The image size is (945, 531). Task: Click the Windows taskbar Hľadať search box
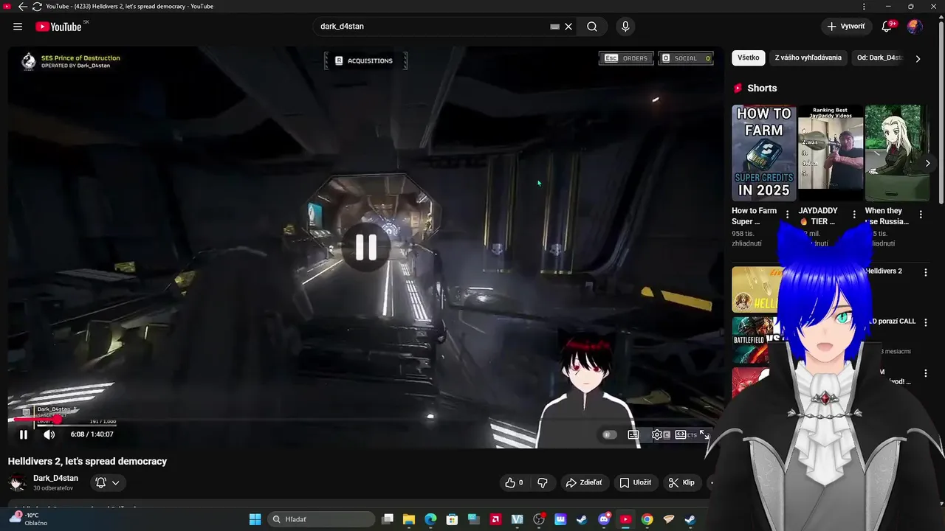pyautogui.click(x=320, y=519)
